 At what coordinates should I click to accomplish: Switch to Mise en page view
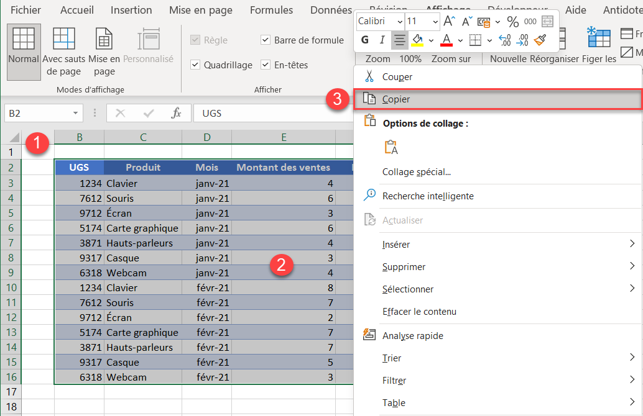click(104, 52)
